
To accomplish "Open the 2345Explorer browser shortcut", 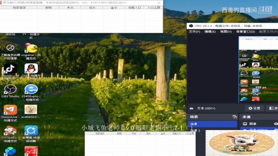I will (31, 93).
